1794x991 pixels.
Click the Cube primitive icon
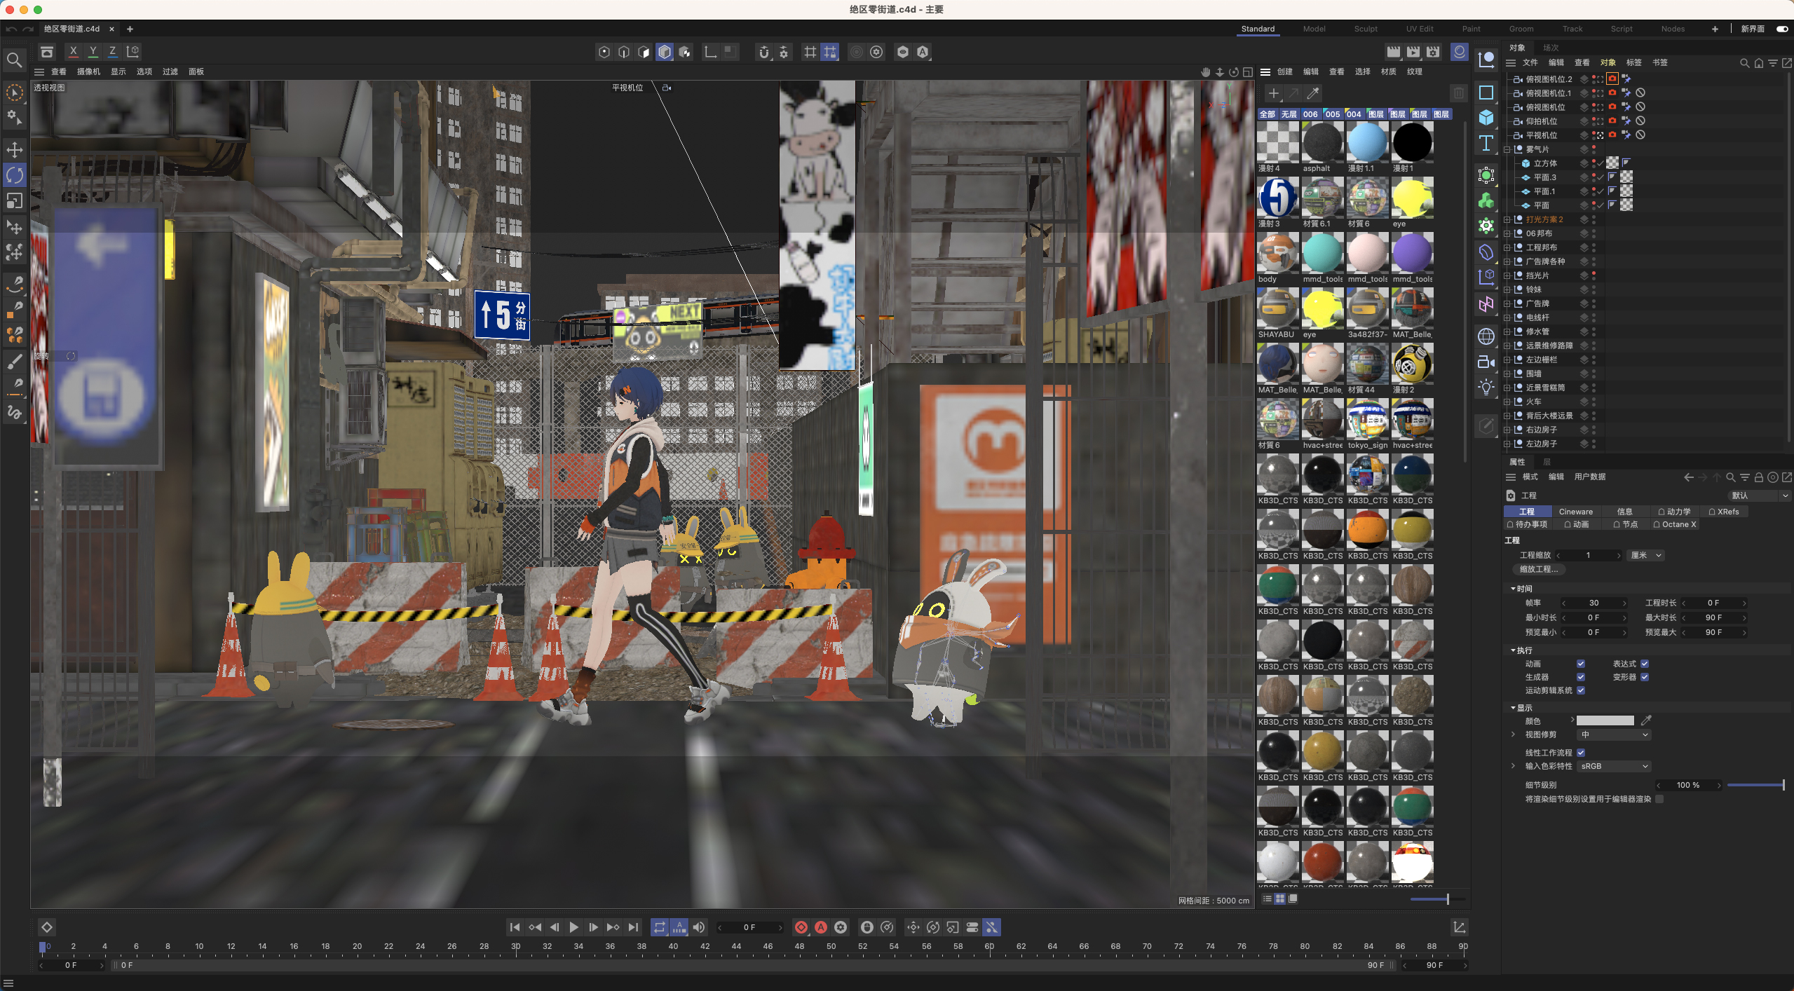click(x=1486, y=118)
